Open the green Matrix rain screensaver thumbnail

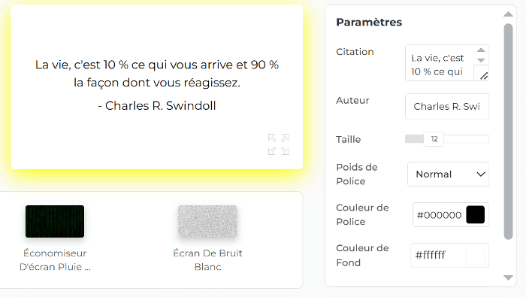[55, 222]
